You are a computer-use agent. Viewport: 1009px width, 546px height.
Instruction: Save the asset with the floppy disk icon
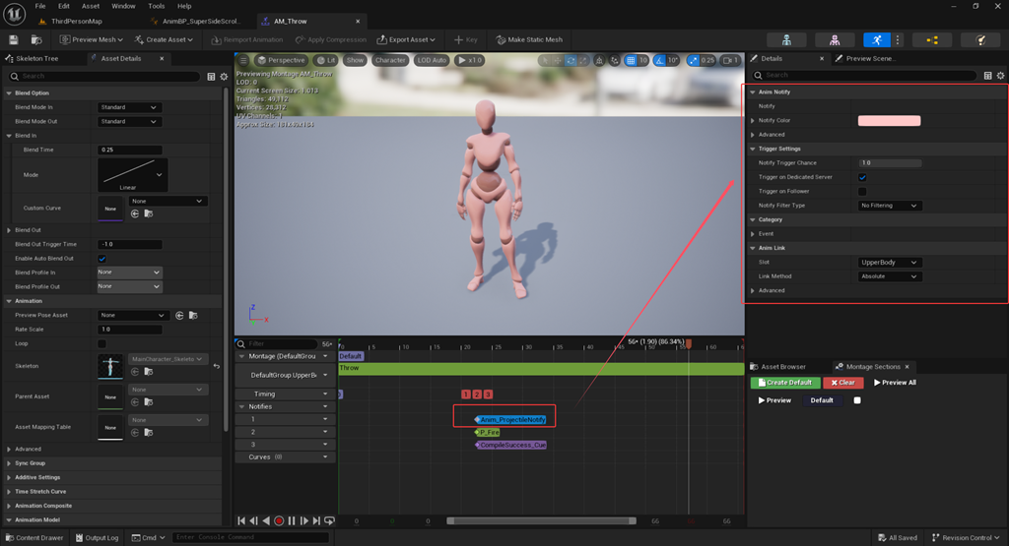pos(14,39)
